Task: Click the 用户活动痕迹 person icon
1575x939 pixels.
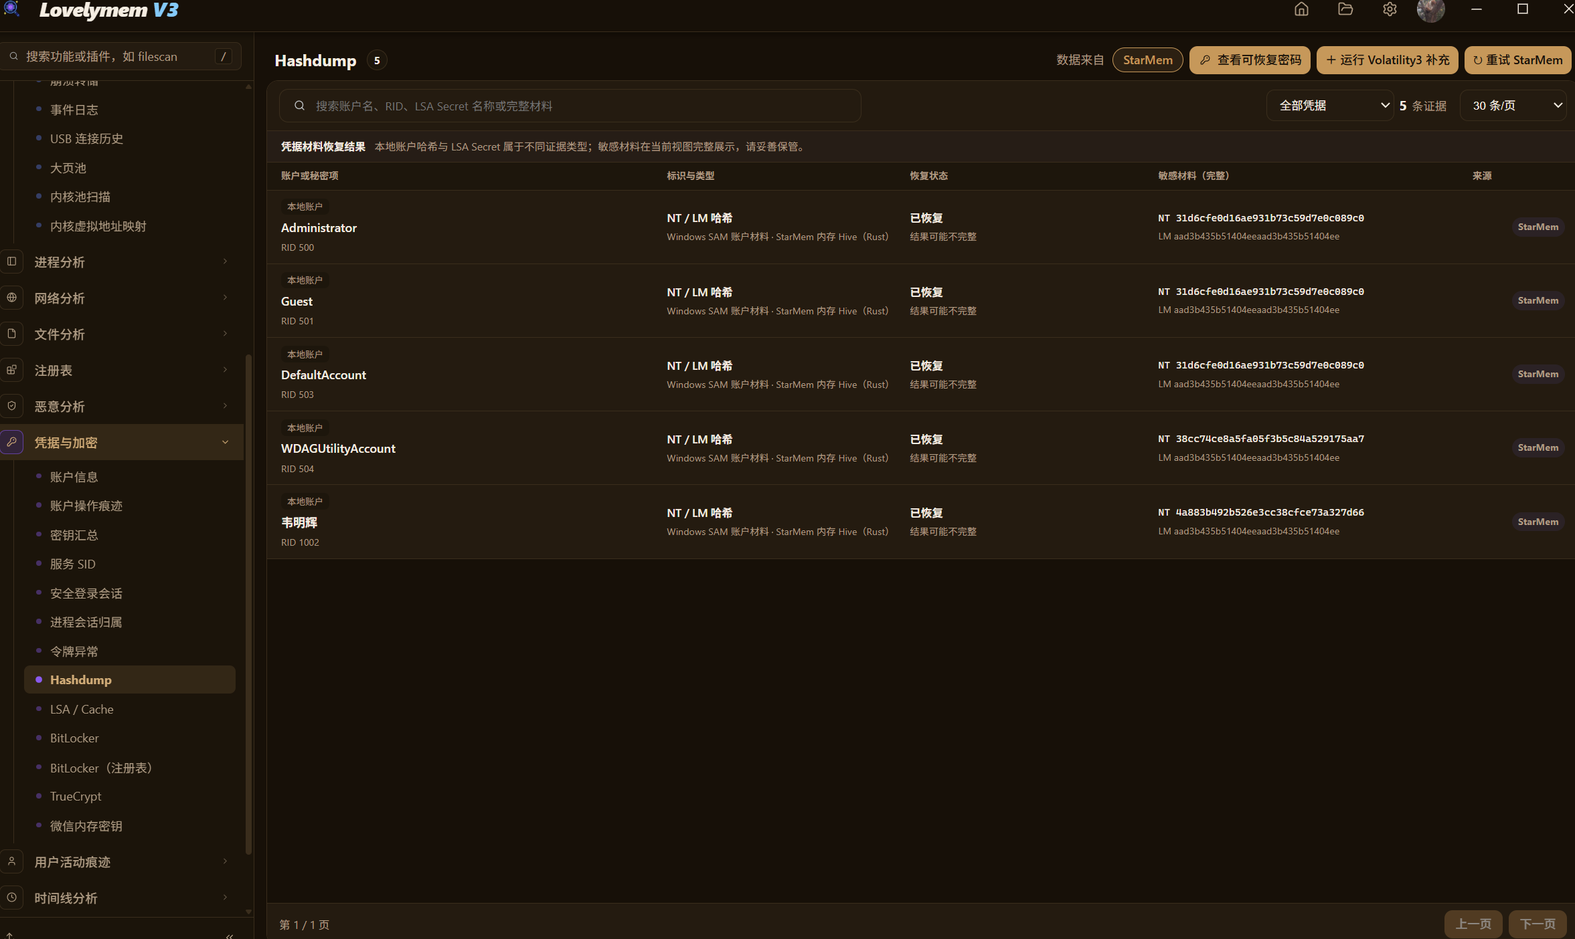Action: click(x=12, y=861)
